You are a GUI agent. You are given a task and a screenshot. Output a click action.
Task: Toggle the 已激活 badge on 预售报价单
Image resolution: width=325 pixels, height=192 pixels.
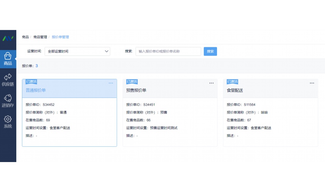[132, 82]
